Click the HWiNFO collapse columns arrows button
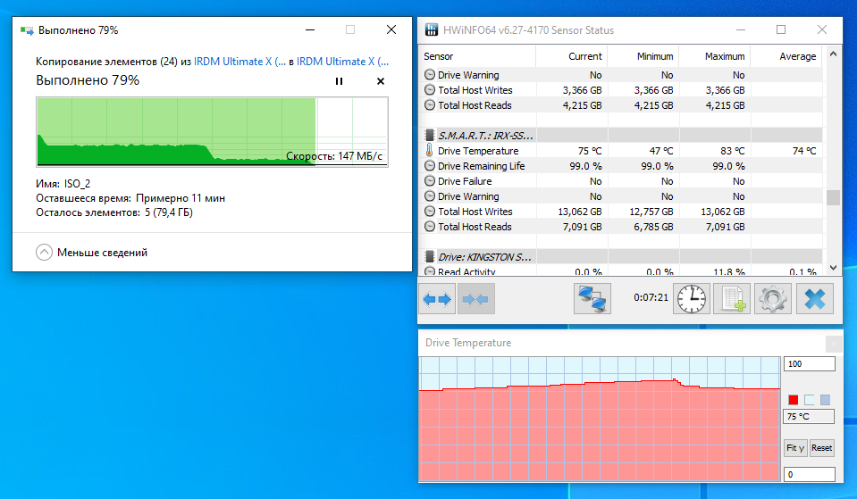Viewport: 857px width, 499px height. [x=475, y=299]
